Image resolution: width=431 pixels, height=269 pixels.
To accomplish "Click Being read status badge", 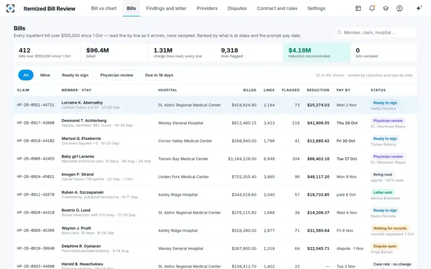I will pyautogui.click(x=383, y=174).
